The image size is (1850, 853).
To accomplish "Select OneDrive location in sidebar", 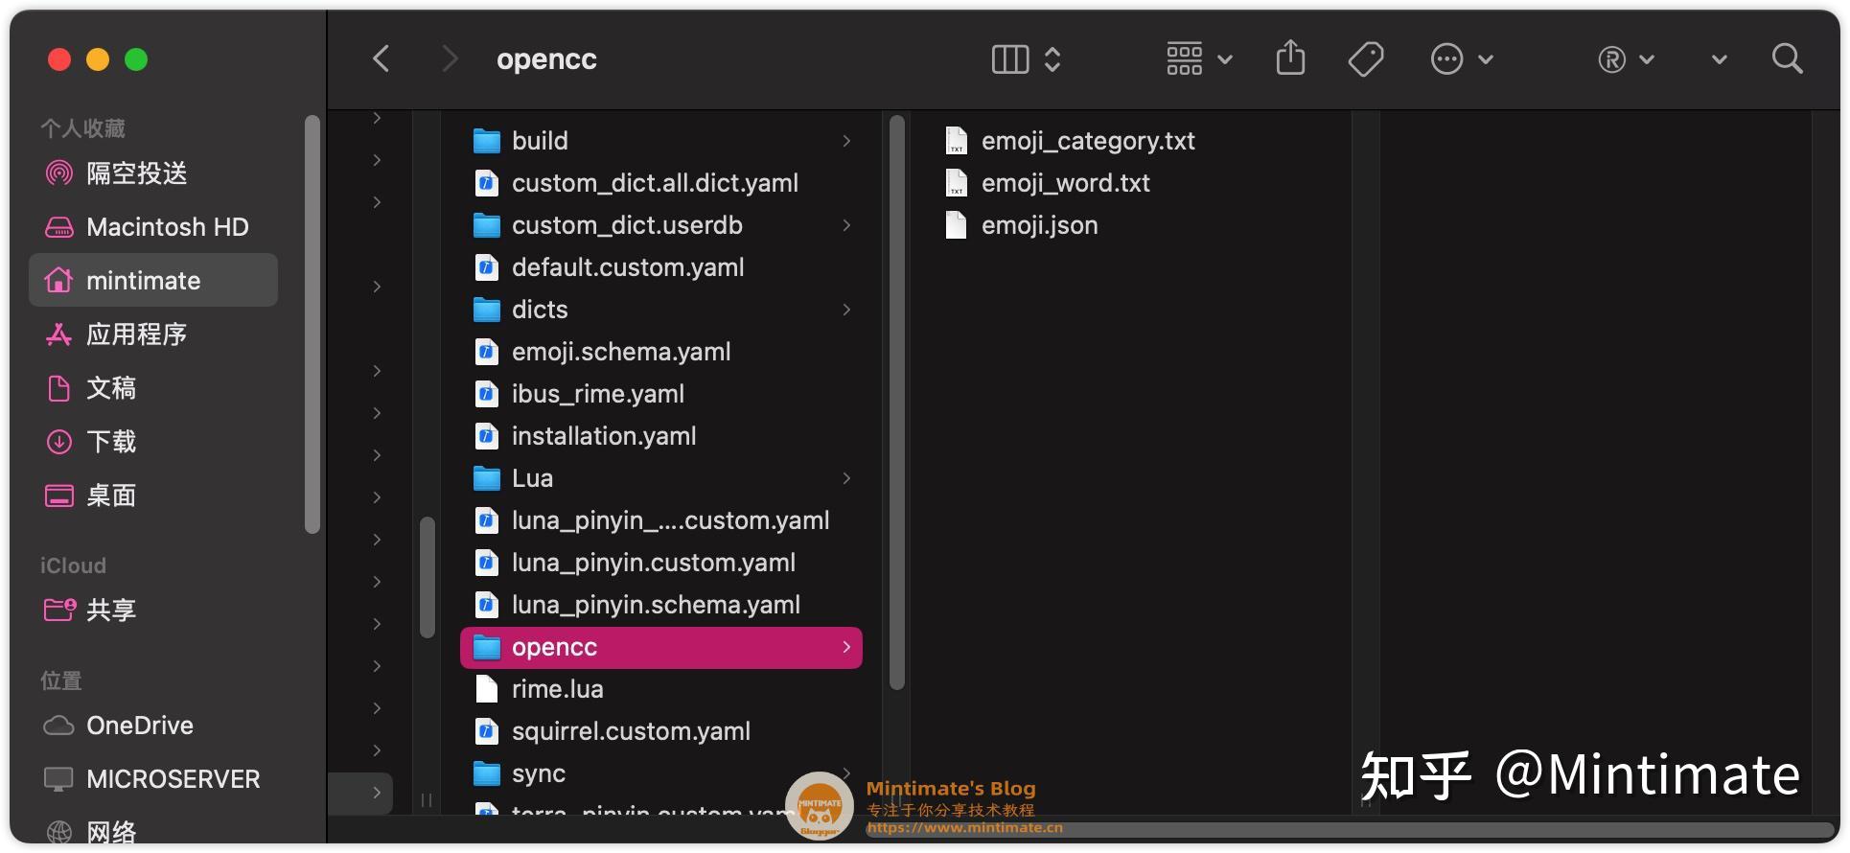I will tap(139, 726).
